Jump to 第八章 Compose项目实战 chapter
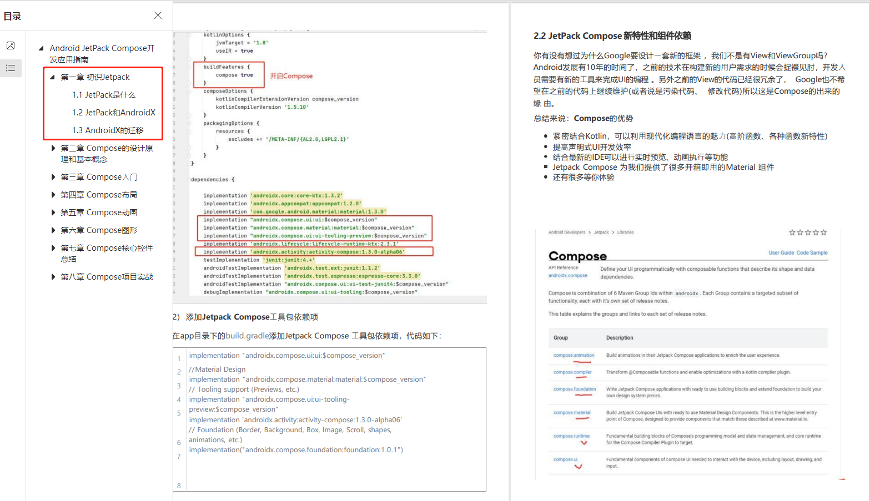Viewport: 870px width, 501px height. [x=107, y=277]
